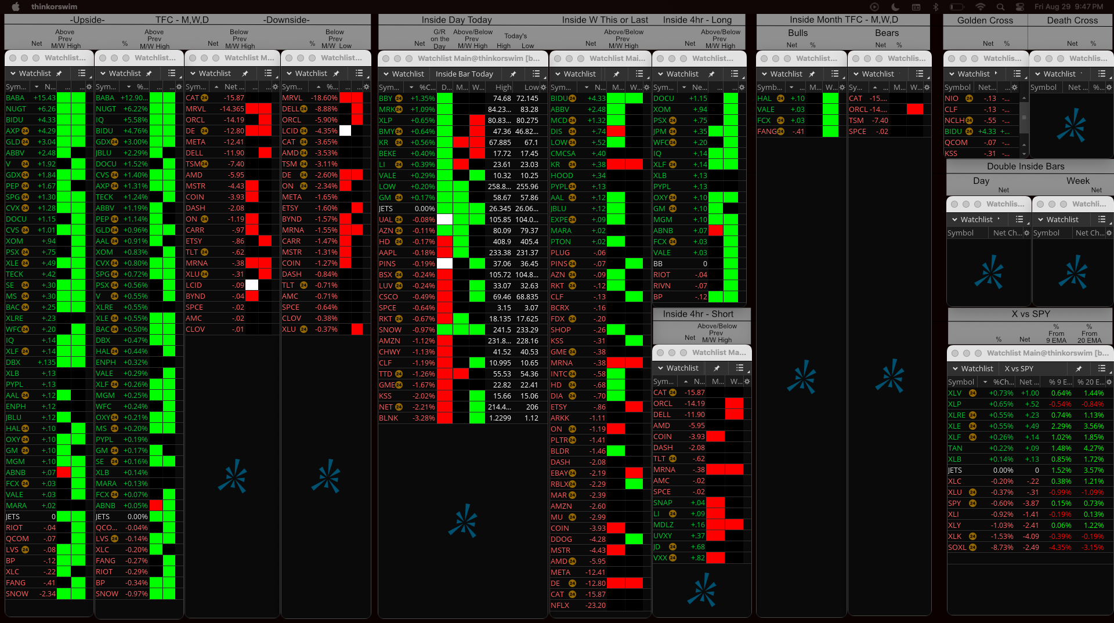Toggle pin in MRVL -18.60% watchlist

(336, 74)
